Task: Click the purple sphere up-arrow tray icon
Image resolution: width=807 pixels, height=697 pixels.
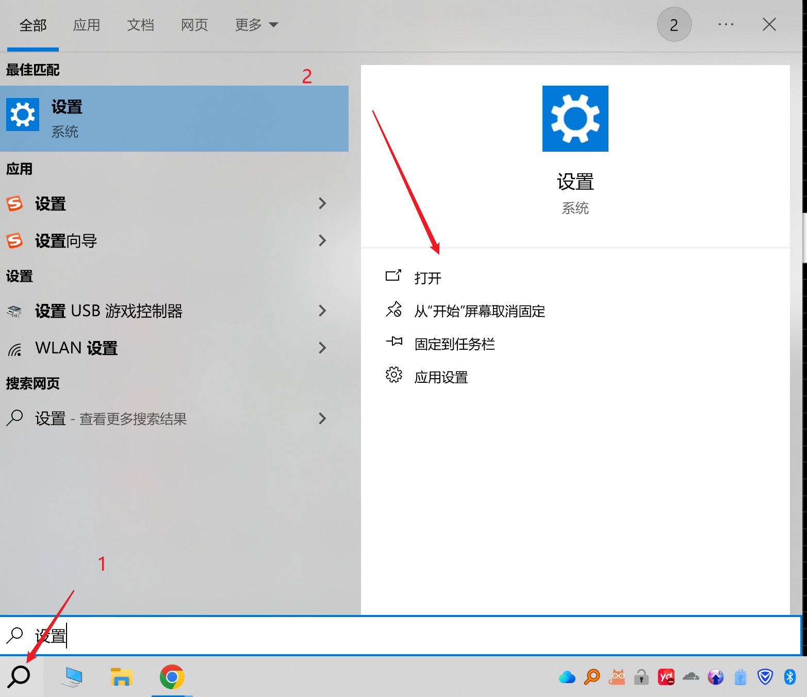Action: click(716, 676)
